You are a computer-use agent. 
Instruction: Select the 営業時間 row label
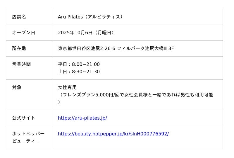coord(21,64)
